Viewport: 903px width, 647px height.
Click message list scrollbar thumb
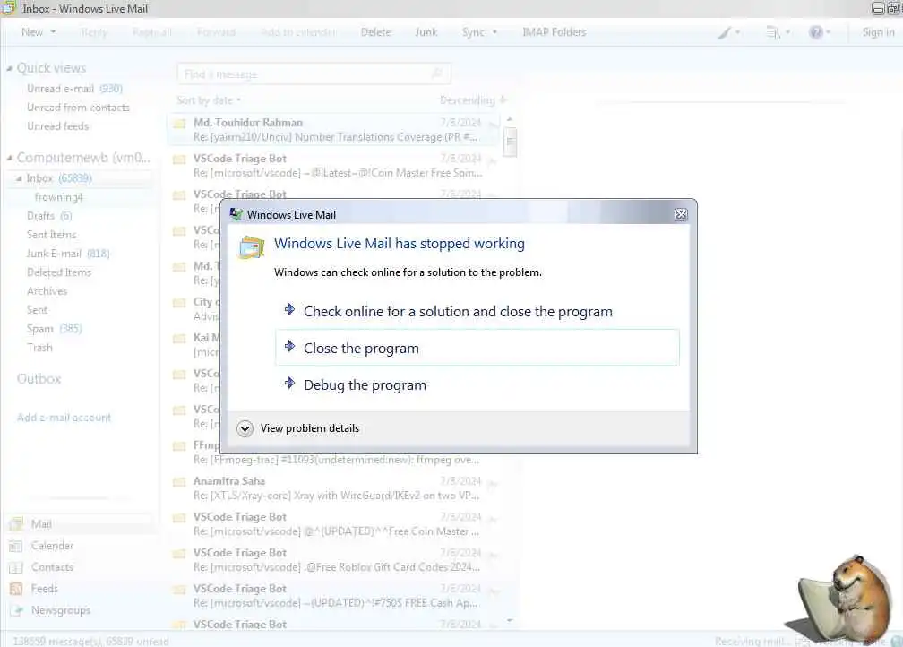pyautogui.click(x=510, y=142)
